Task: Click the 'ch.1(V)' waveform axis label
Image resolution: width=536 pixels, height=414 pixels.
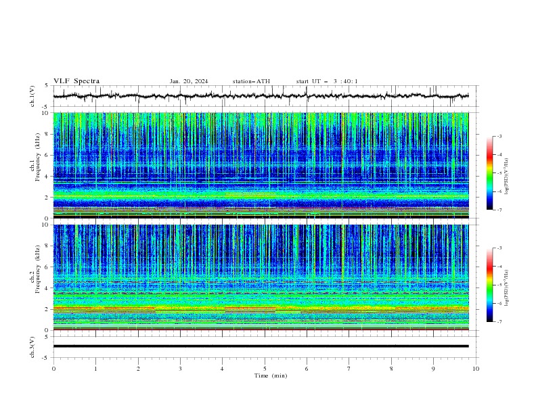Action: pyautogui.click(x=32, y=96)
